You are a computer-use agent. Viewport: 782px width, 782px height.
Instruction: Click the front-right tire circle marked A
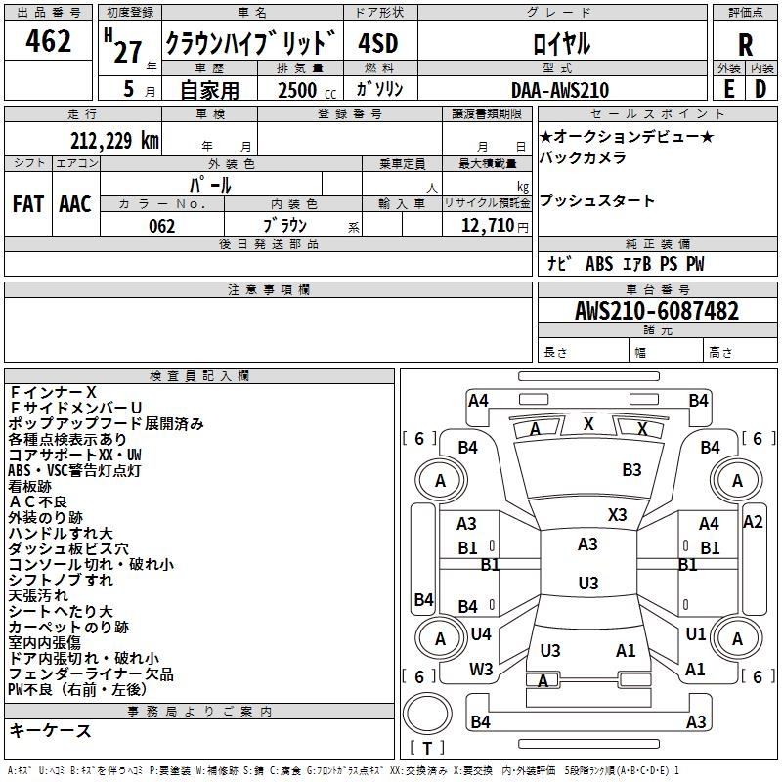[x=737, y=480]
